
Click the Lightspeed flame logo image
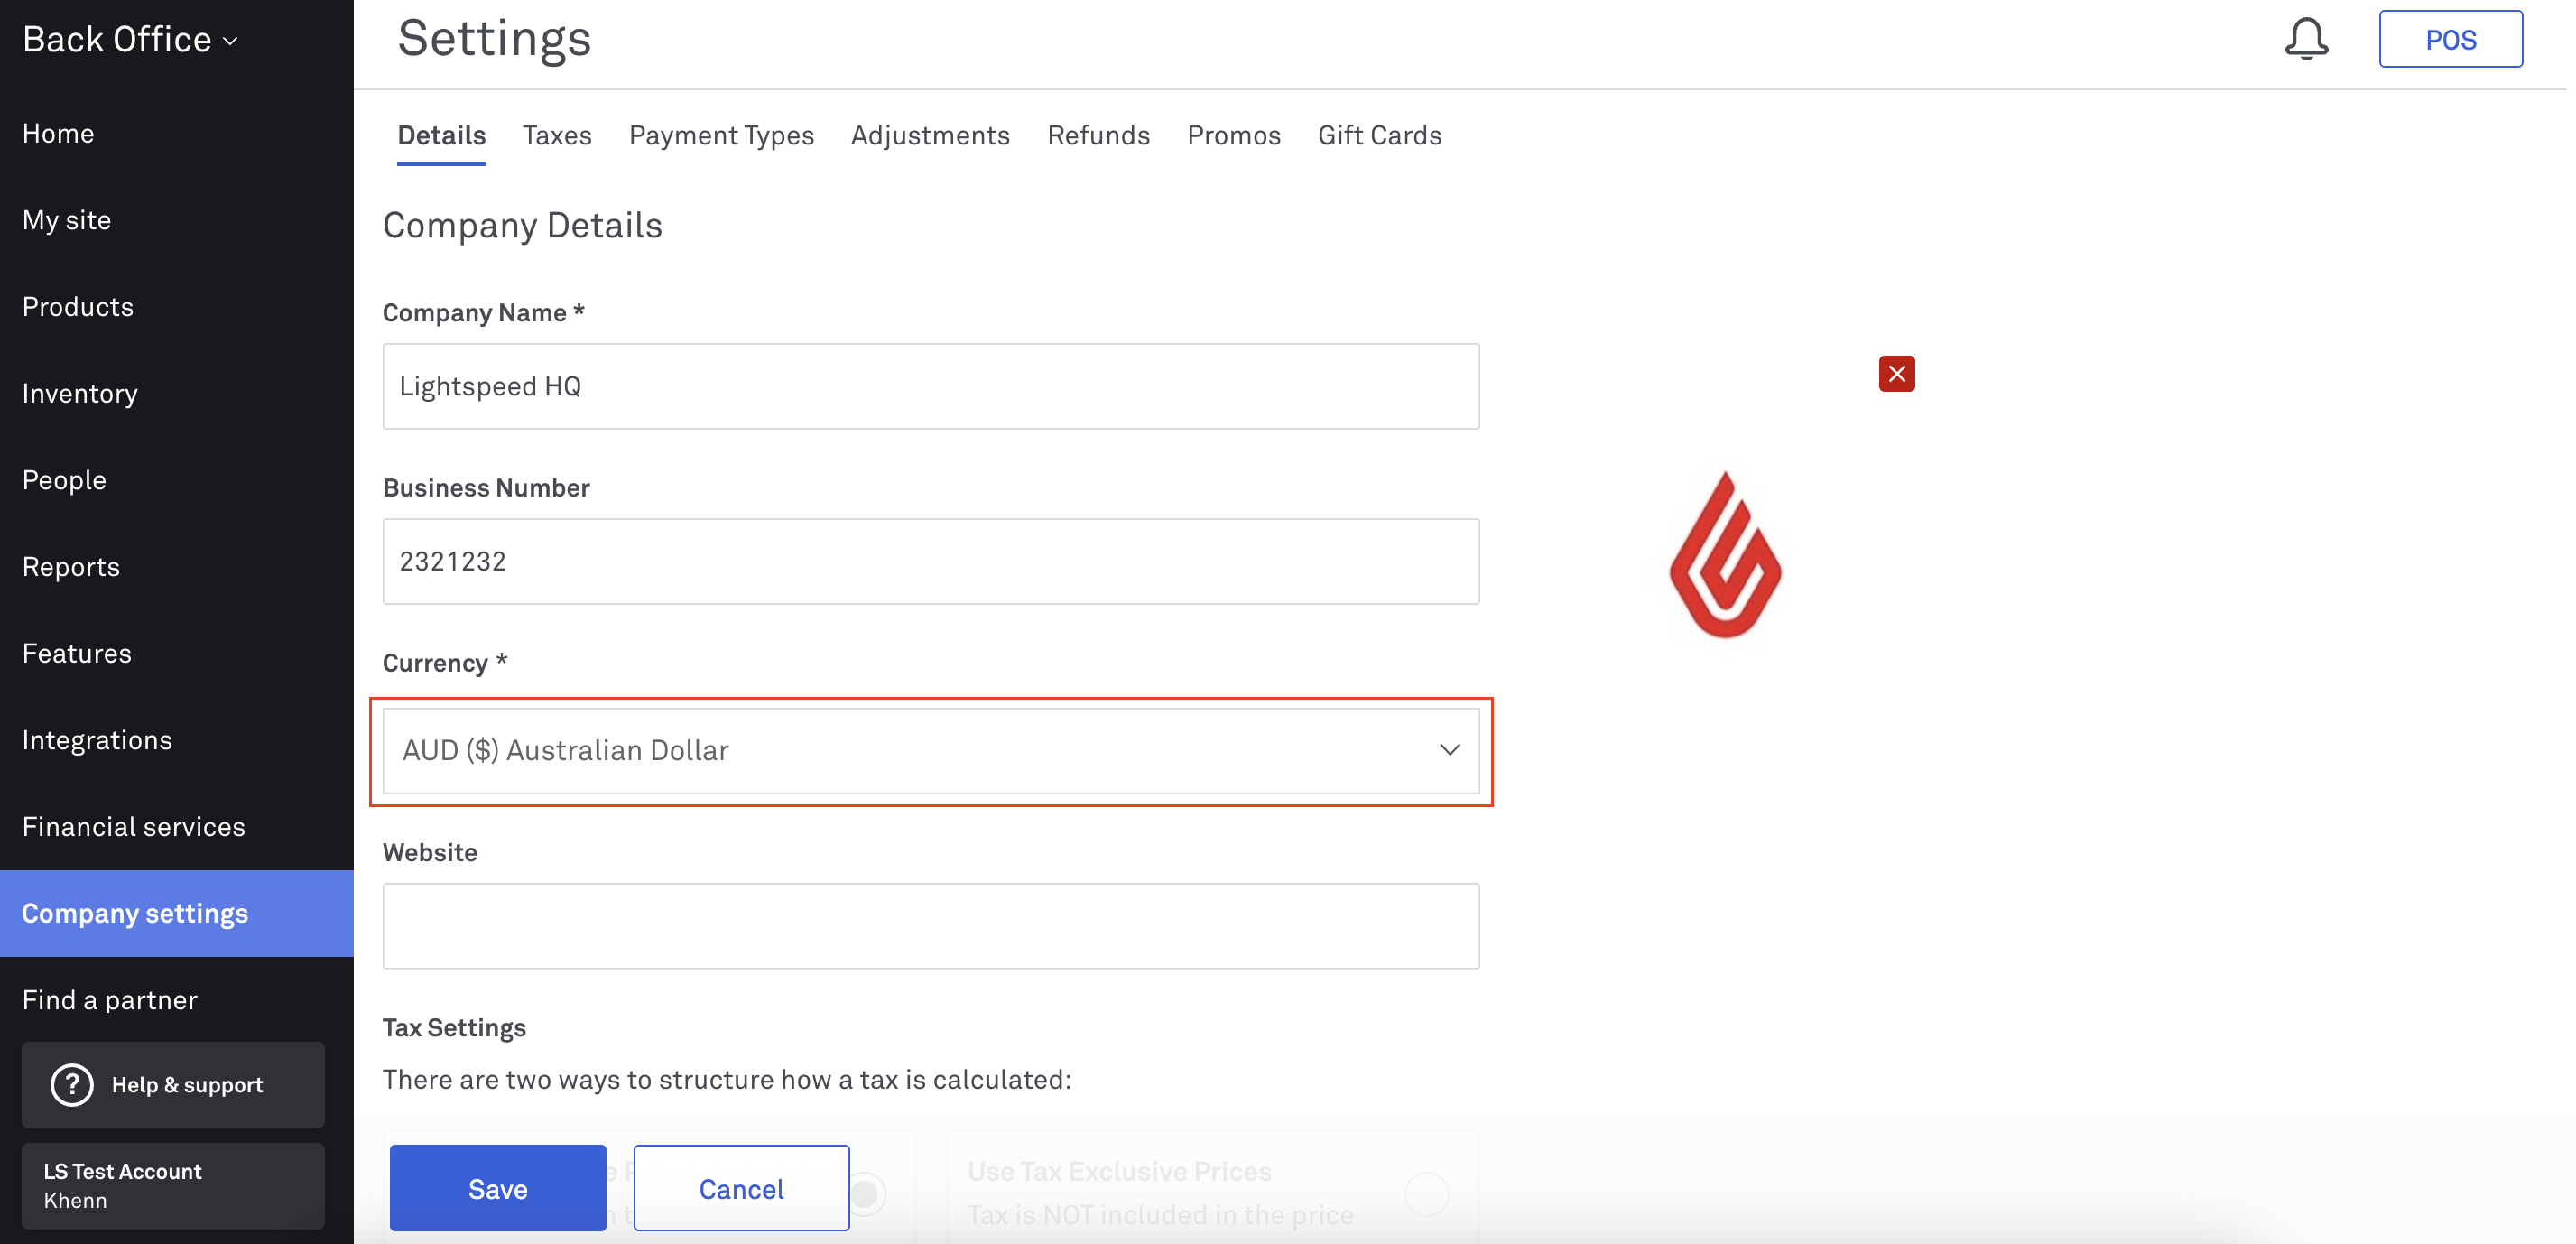tap(1725, 555)
